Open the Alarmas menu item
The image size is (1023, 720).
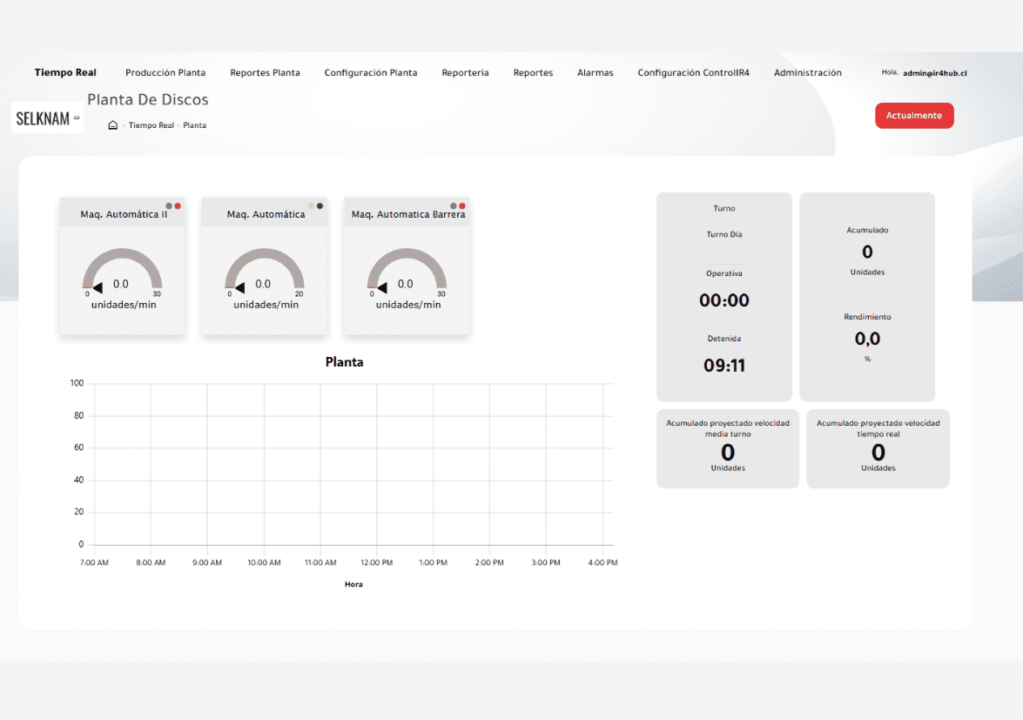(x=595, y=73)
